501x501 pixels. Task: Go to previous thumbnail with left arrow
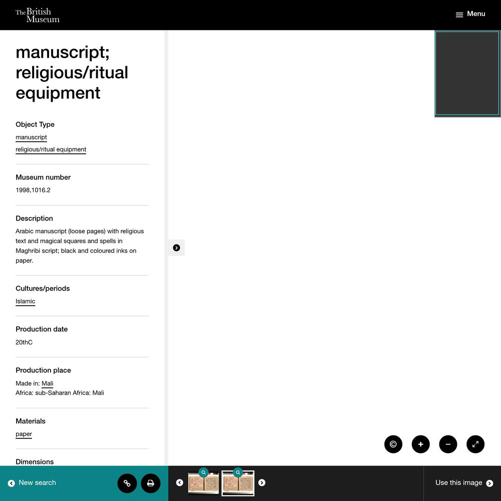coord(179,482)
